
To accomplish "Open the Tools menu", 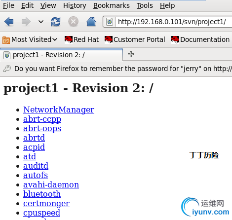I will coord(145,5).
